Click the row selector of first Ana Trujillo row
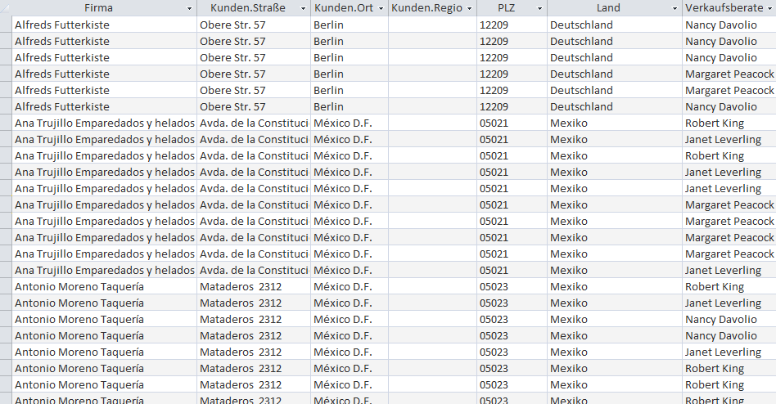 click(x=6, y=123)
